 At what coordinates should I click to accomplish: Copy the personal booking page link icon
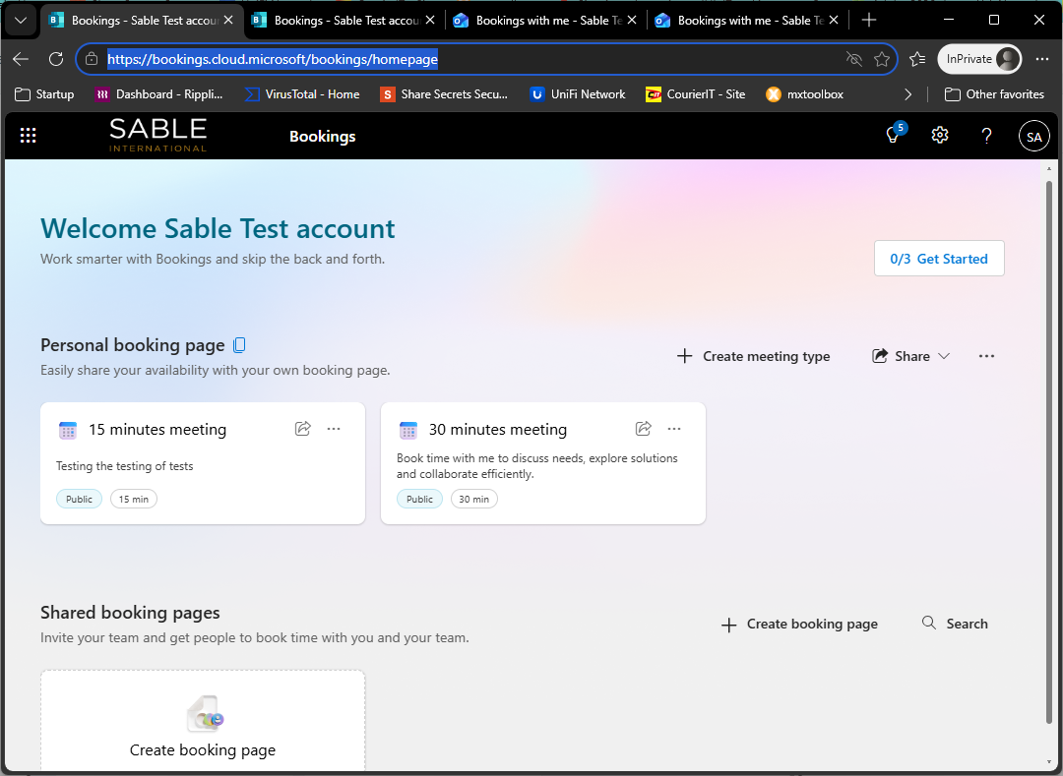tap(239, 345)
